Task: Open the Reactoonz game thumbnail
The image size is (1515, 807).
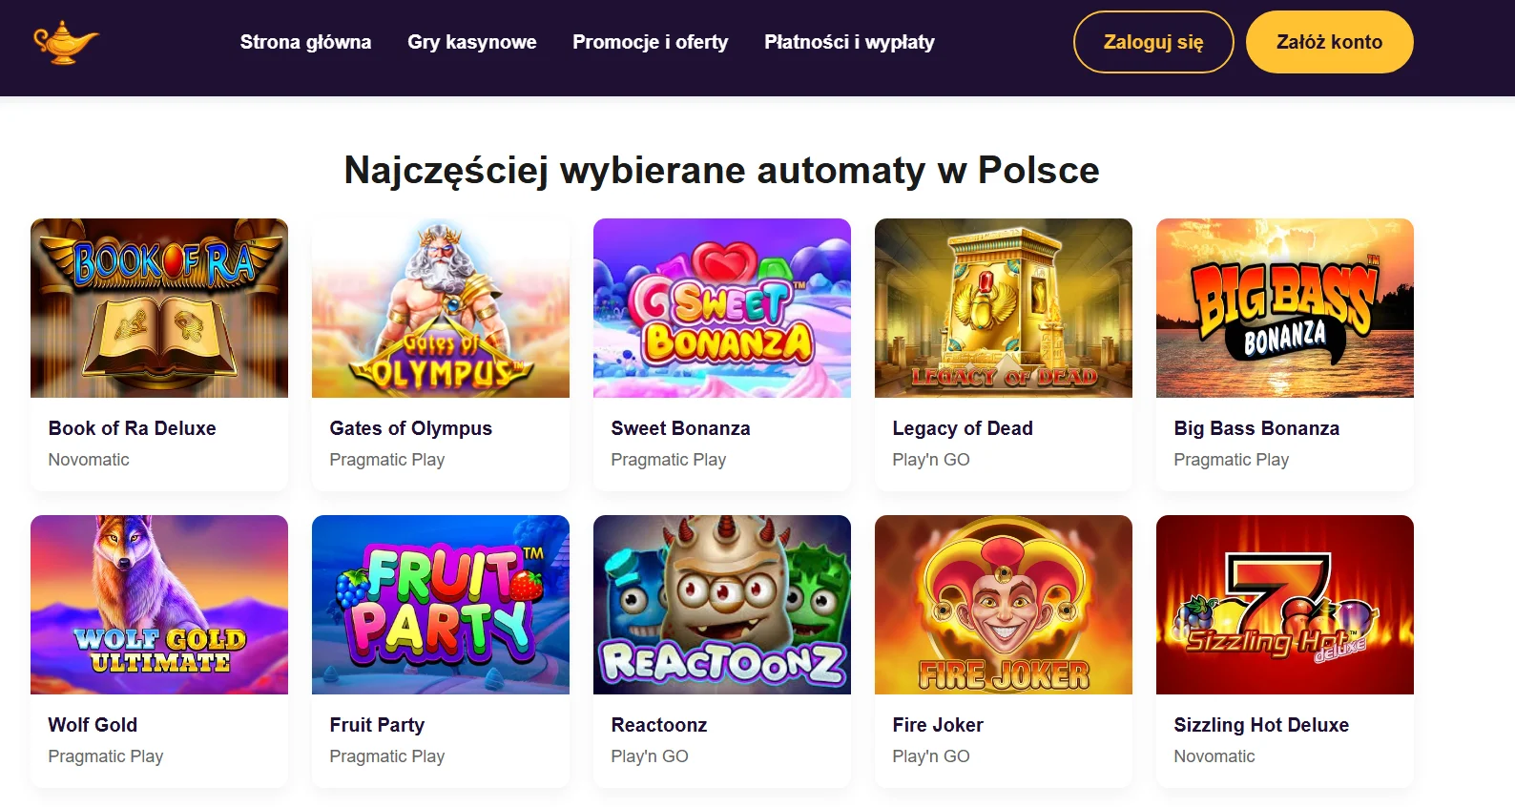Action: coord(721,604)
